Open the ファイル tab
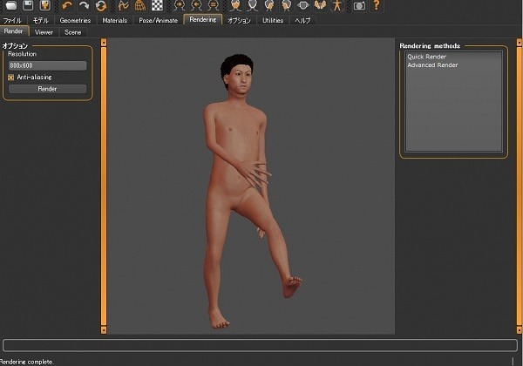 [x=12, y=20]
